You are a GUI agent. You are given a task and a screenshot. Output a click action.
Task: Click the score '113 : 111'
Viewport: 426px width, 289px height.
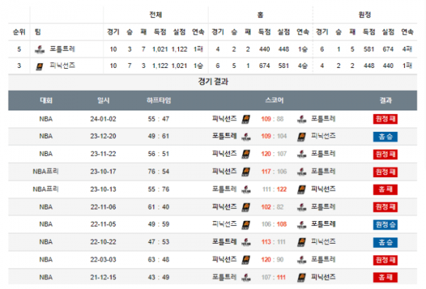click(273, 242)
